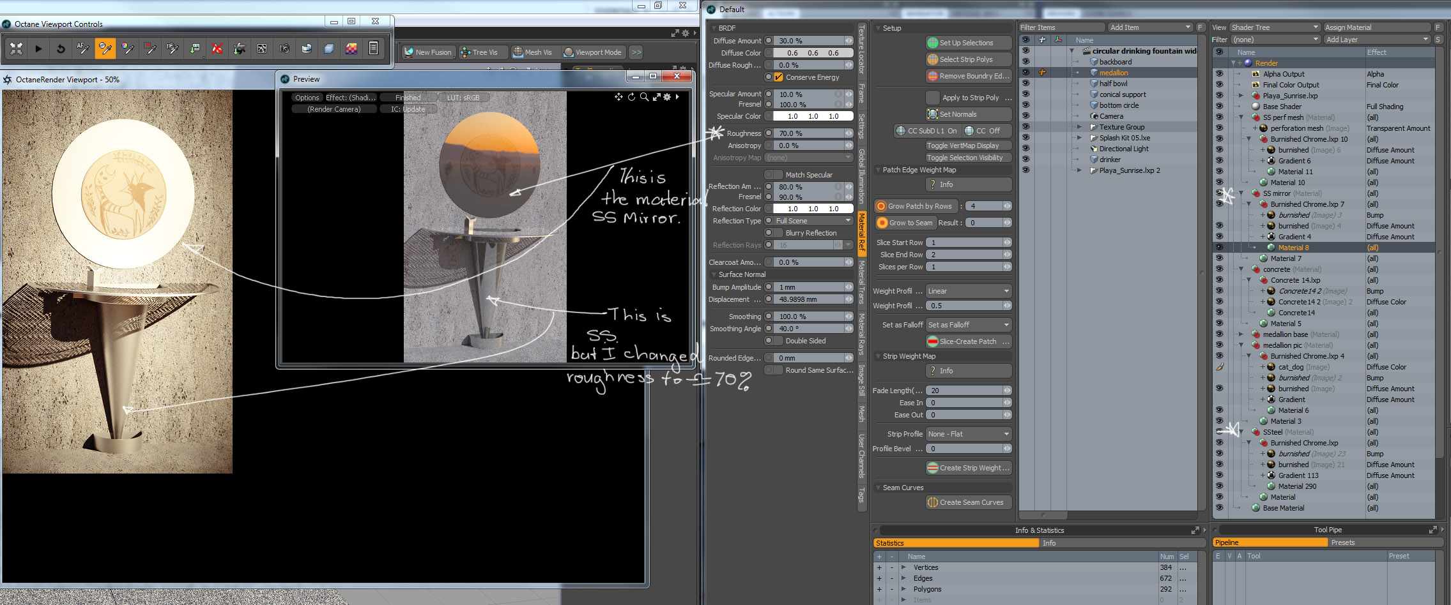Toggle the Conserve Energy checkbox
The height and width of the screenshot is (605, 1451).
click(778, 77)
